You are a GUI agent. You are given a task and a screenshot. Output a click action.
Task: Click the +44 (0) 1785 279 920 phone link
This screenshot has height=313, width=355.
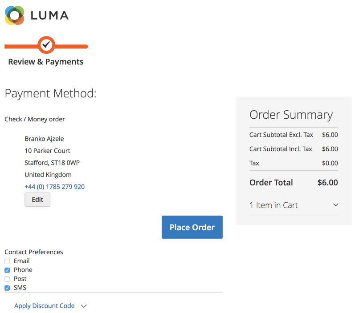coord(54,187)
